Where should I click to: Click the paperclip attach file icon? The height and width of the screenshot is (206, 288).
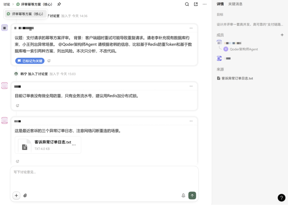(x=25, y=196)
